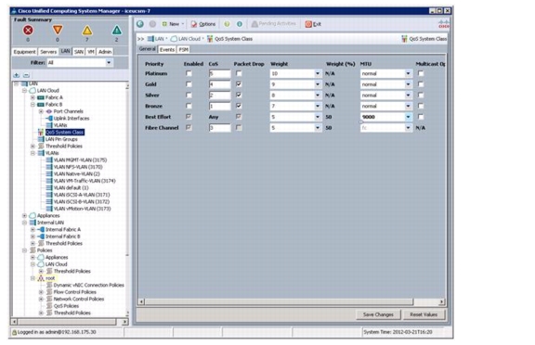Image resolution: width=535 pixels, height=345 pixels.
Task: Enable the Bronze priority checkbox
Action: click(189, 106)
